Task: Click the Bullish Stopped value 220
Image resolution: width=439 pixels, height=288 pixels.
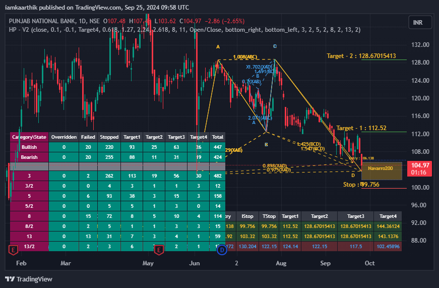Action: [109, 147]
